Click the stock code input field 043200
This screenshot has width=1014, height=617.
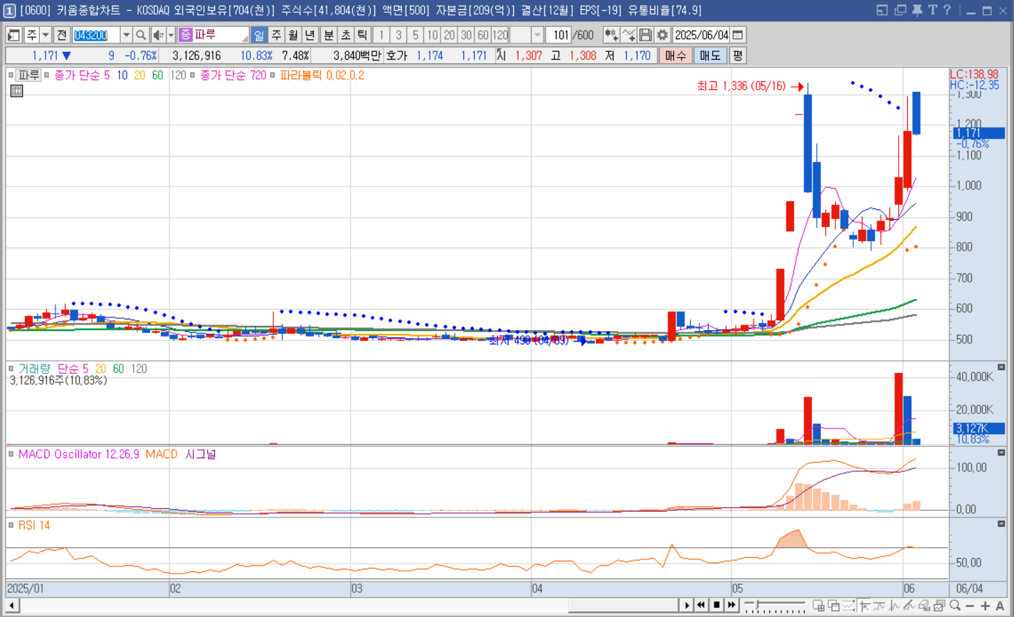point(96,35)
